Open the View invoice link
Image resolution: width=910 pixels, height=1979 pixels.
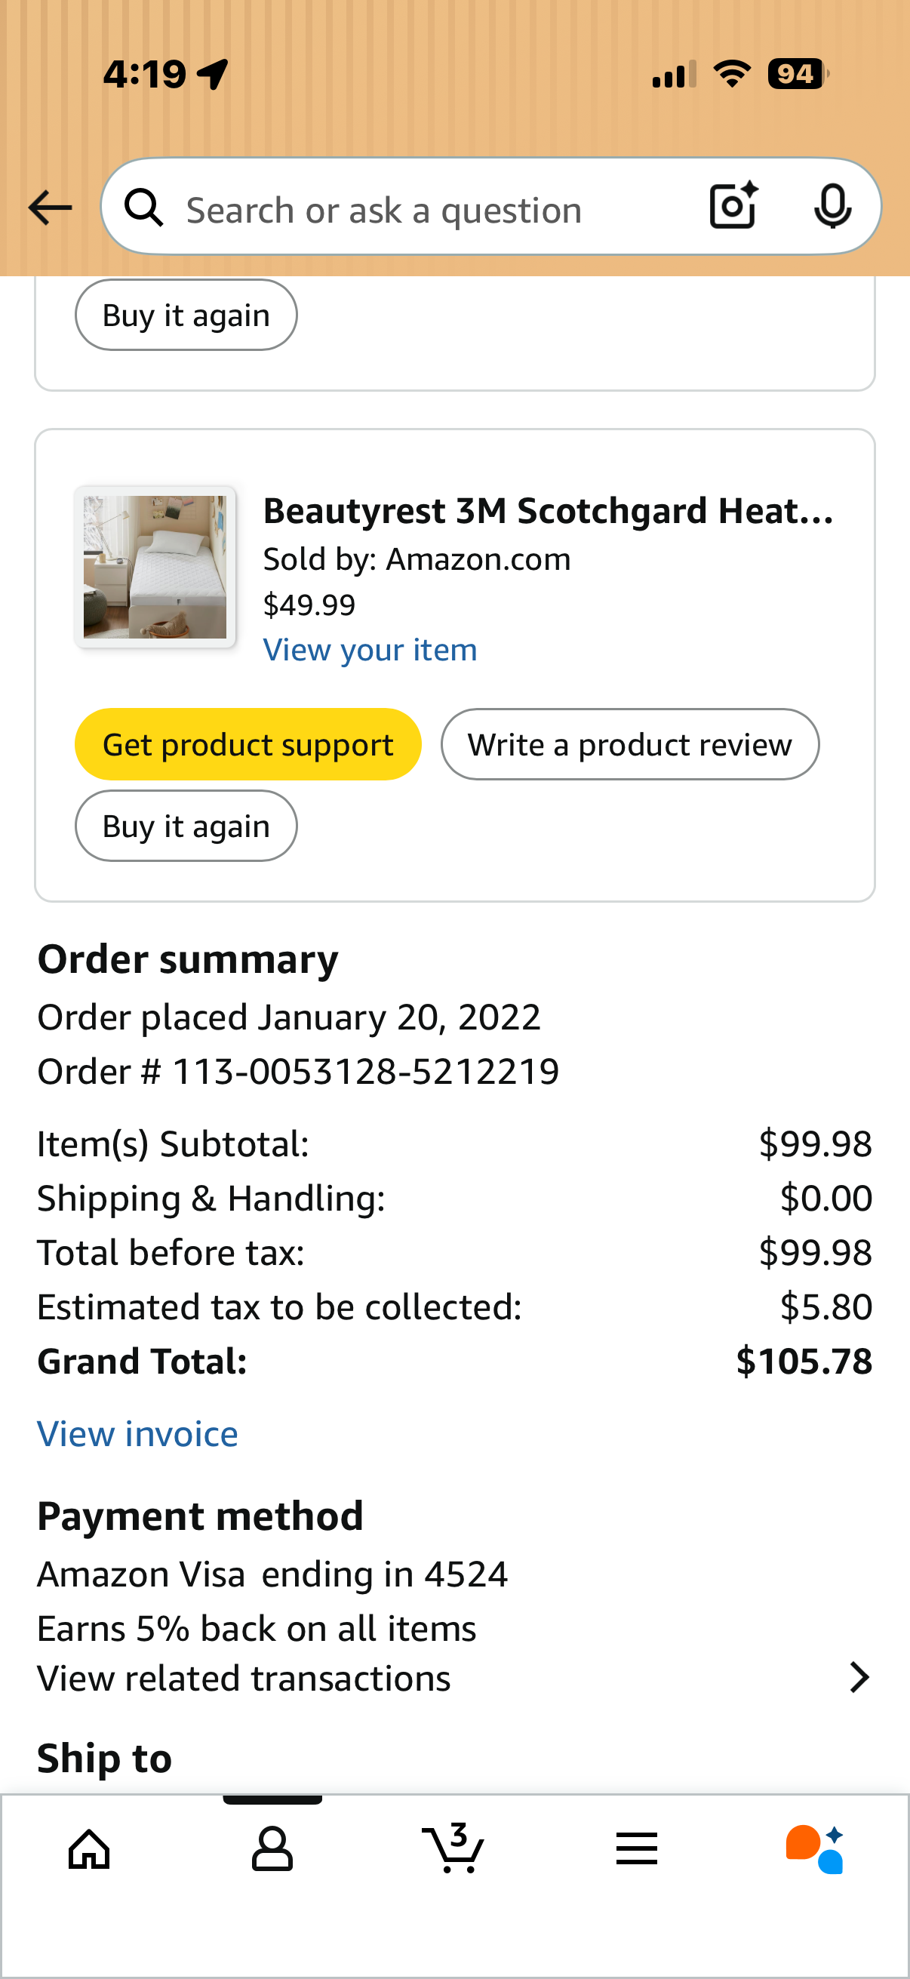click(137, 1433)
